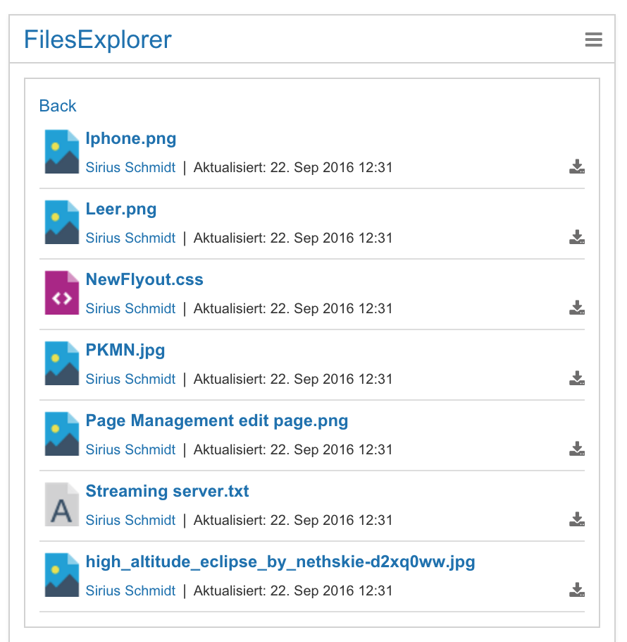This screenshot has width=627, height=642.
Task: Download the Leer.png file
Action: click(577, 238)
